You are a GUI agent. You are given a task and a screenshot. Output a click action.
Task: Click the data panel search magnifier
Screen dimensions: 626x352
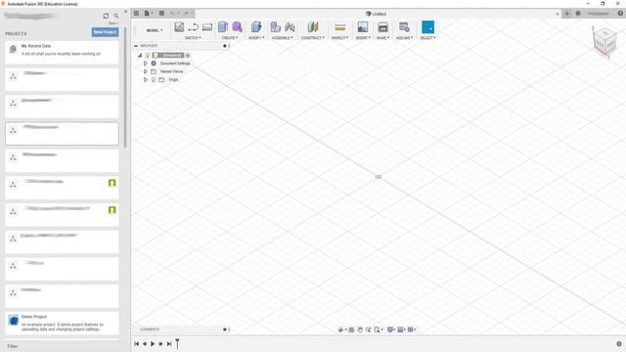click(116, 16)
